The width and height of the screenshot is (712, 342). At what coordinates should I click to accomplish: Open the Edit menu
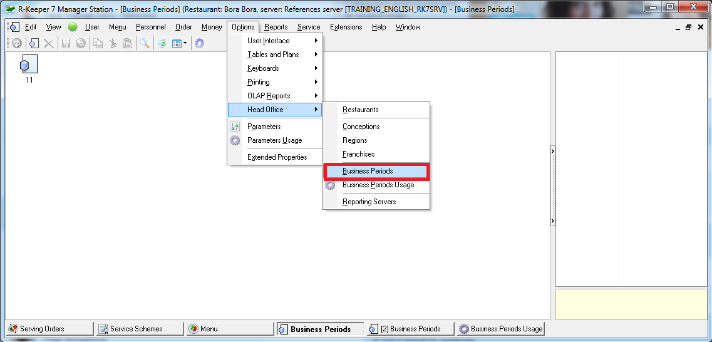pos(31,27)
